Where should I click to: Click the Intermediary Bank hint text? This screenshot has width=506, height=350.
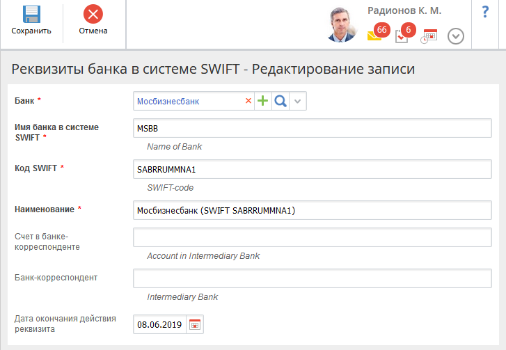[x=182, y=297]
